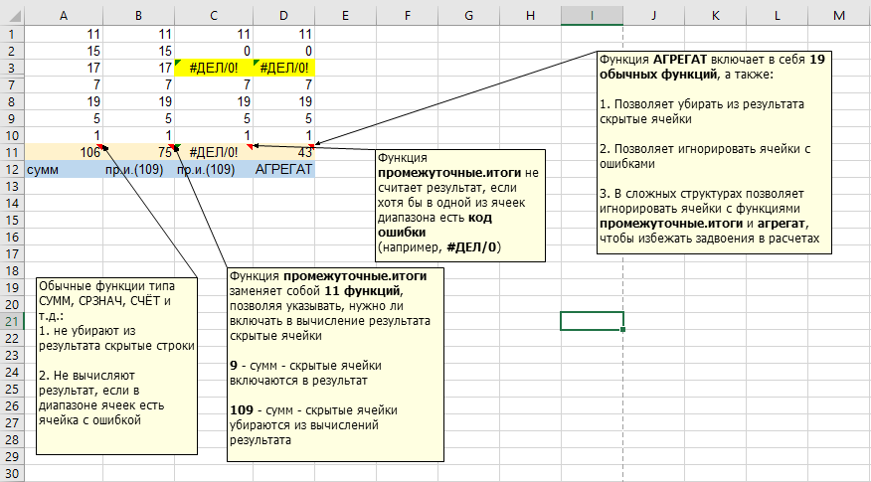Viewport: 871px width, 482px height.
Task: Click green error indicator in cell D3
Action: [257, 63]
